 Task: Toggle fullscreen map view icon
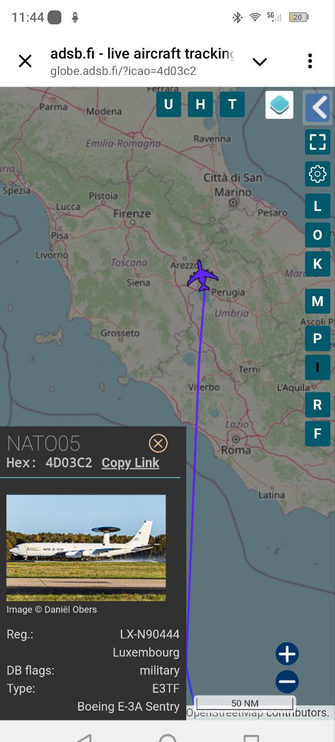click(318, 142)
